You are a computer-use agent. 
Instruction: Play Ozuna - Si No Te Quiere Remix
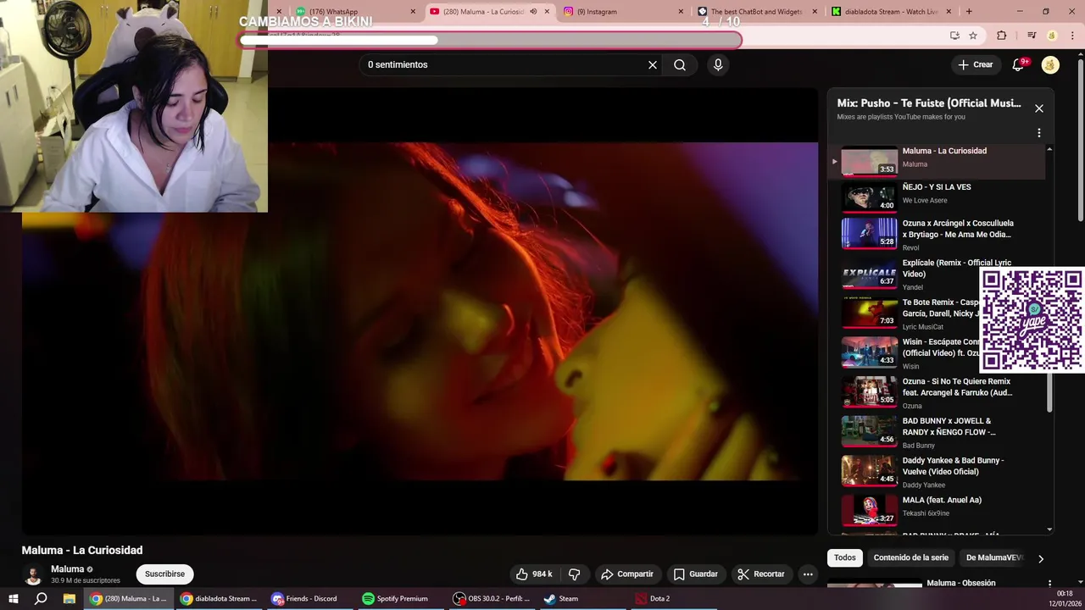(x=937, y=393)
